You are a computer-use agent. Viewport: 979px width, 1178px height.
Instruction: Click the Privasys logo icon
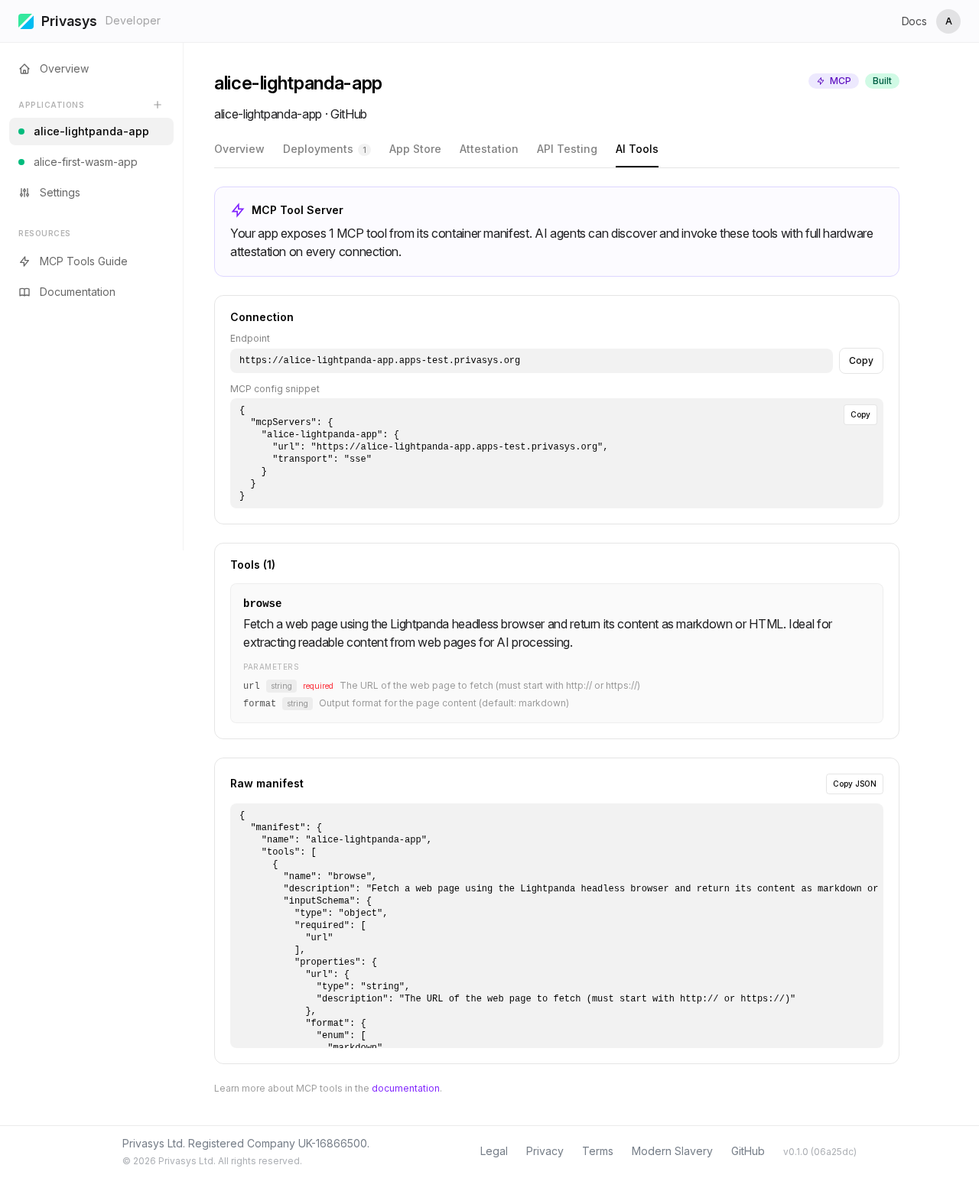click(26, 21)
